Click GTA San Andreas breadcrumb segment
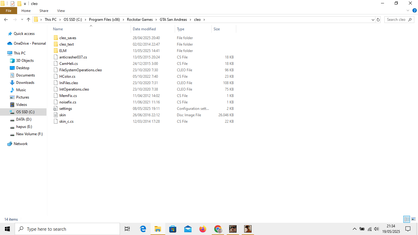The width and height of the screenshot is (418, 235). click(173, 20)
